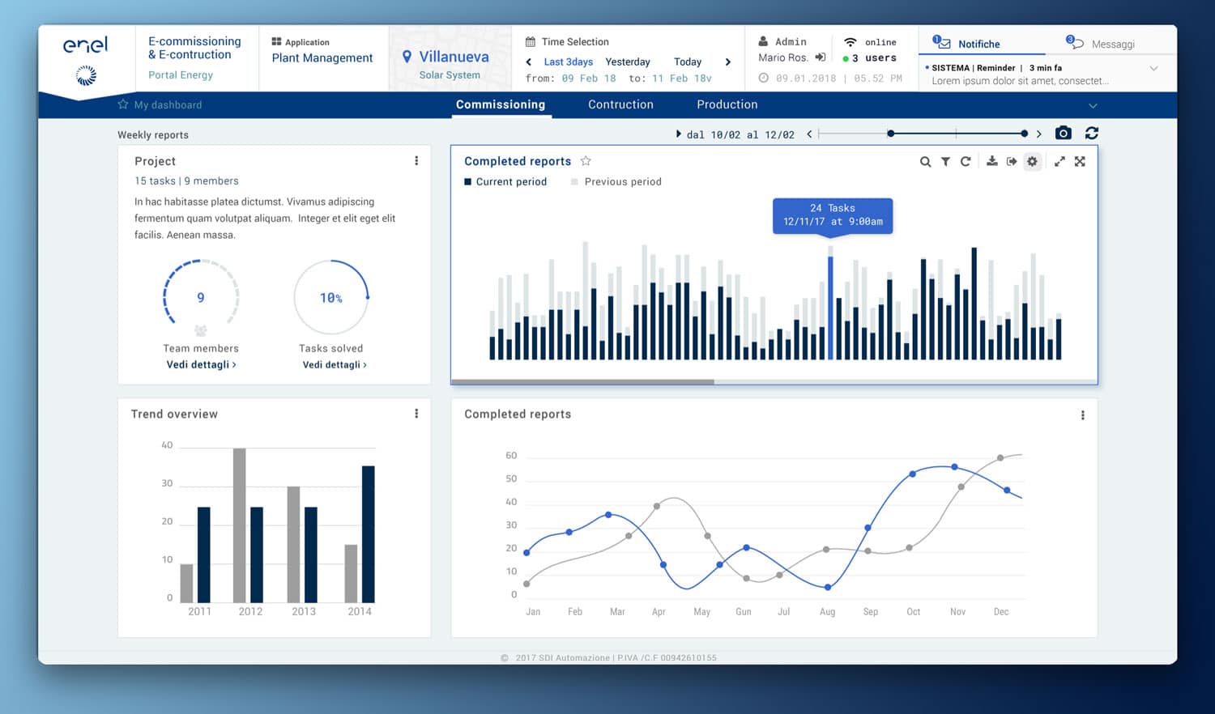The width and height of the screenshot is (1215, 714).
Task: Switch to the Commissioning tab
Action: 501,104
